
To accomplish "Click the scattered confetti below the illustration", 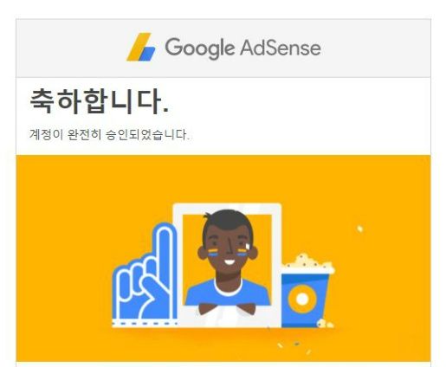I will tap(294, 347).
